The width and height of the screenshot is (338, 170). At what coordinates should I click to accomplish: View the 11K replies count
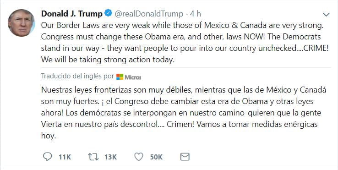(65, 157)
